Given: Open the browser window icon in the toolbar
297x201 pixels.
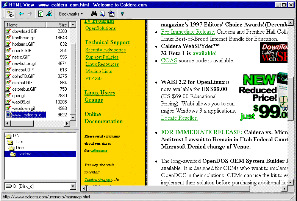Looking at the screenshot, I should pyautogui.click(x=111, y=14).
